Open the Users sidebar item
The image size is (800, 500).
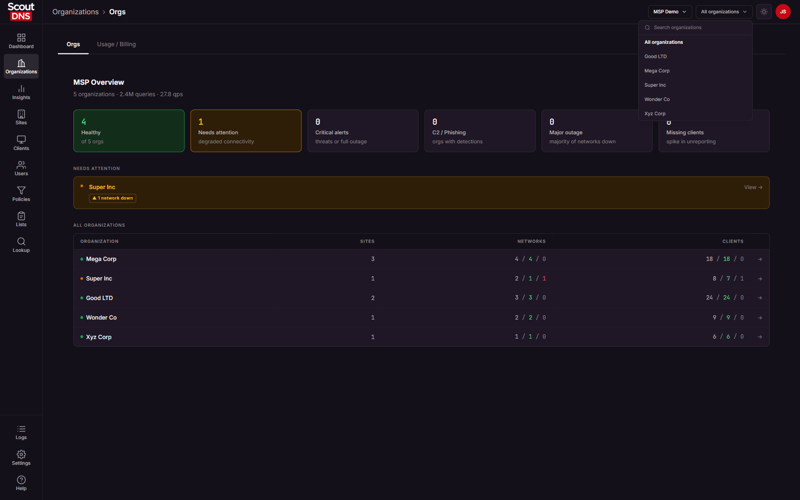click(x=21, y=169)
